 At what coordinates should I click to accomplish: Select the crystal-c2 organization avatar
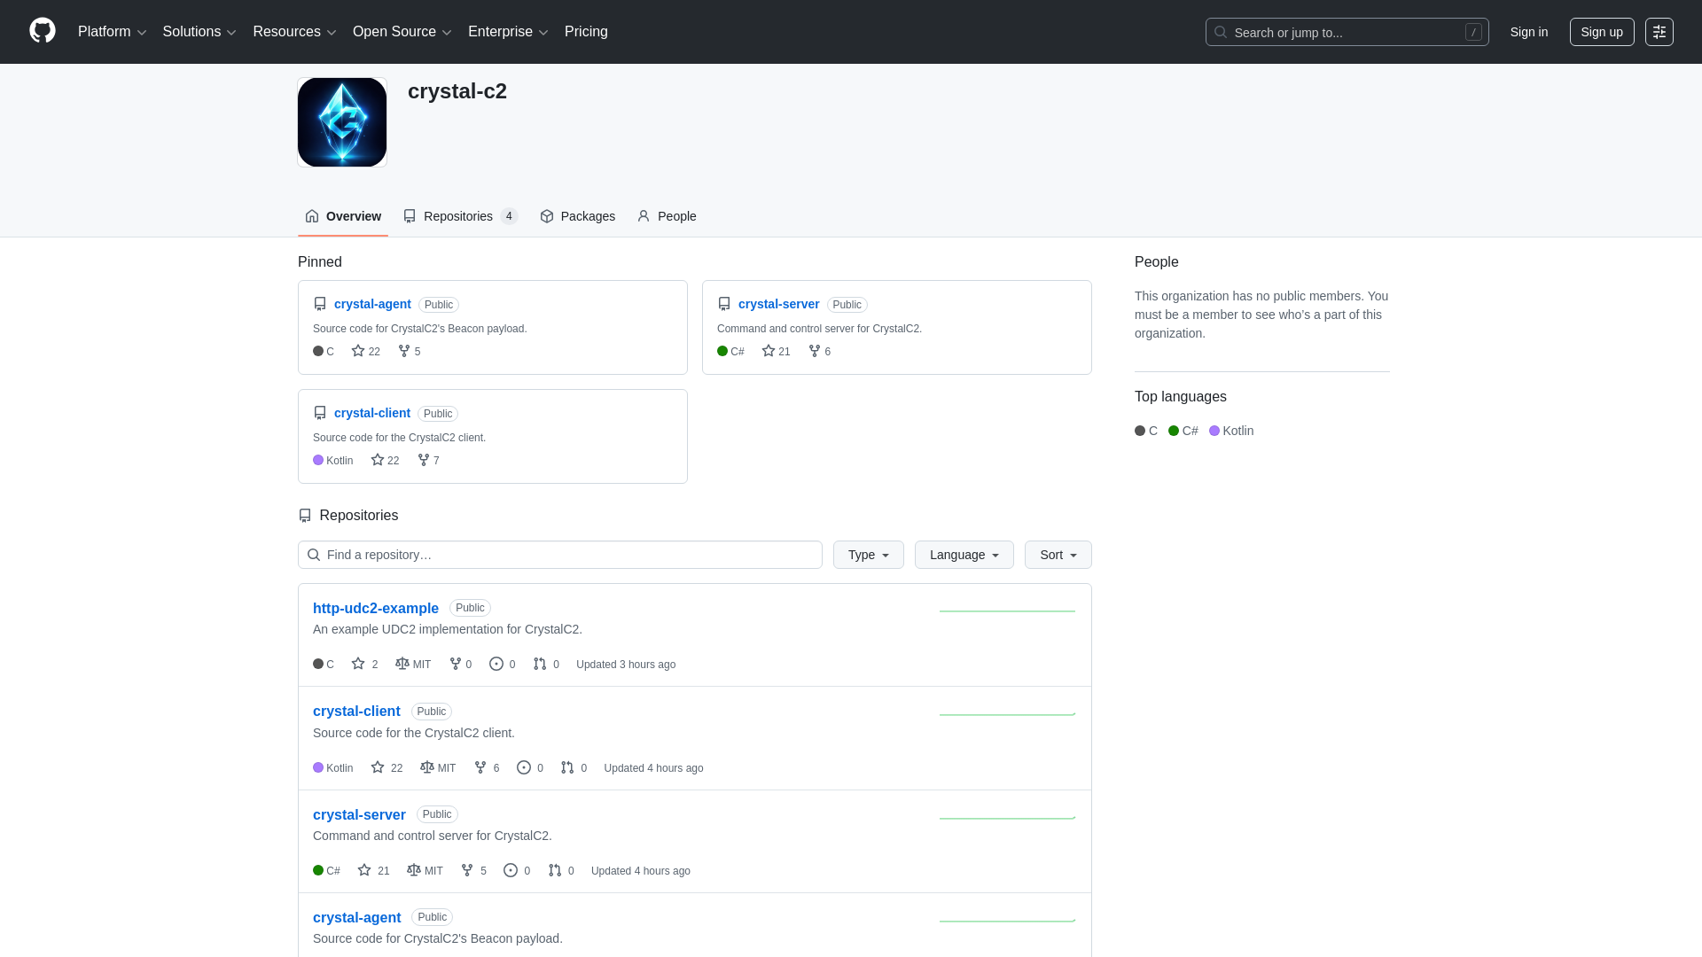341,121
